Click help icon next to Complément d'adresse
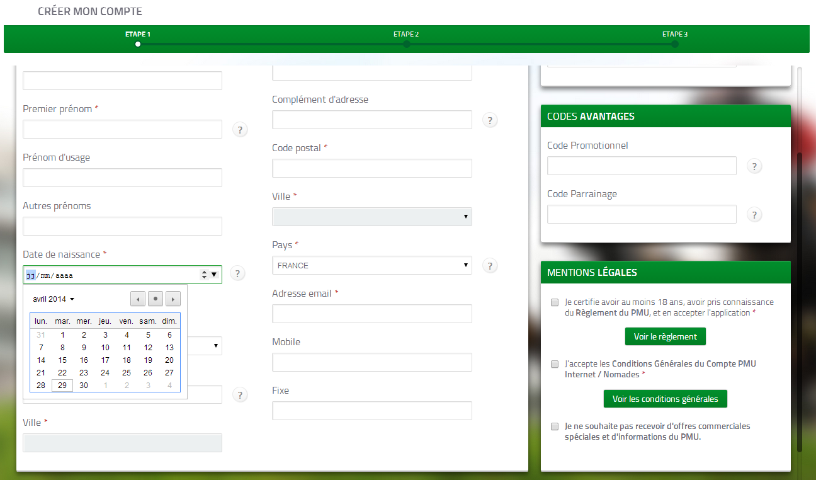 tap(490, 120)
